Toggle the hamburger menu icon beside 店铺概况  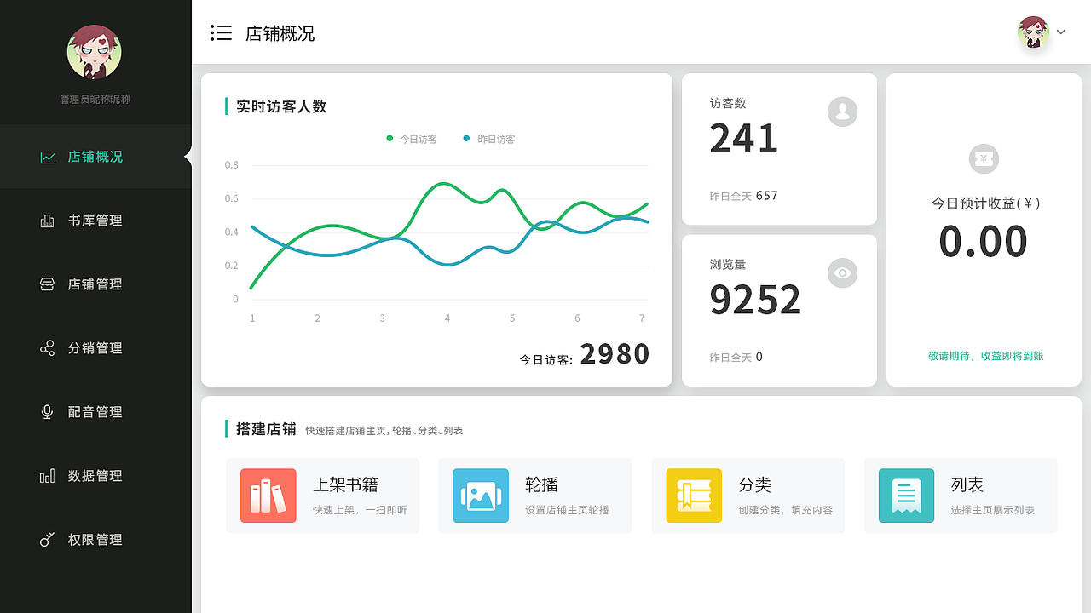221,33
